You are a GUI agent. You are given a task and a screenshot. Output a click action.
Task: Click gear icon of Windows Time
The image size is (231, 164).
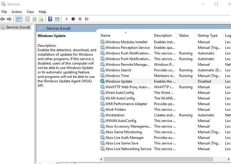point(102,76)
